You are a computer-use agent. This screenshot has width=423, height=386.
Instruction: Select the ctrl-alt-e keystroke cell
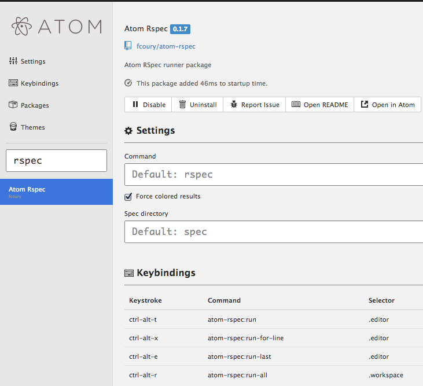pyautogui.click(x=144, y=356)
